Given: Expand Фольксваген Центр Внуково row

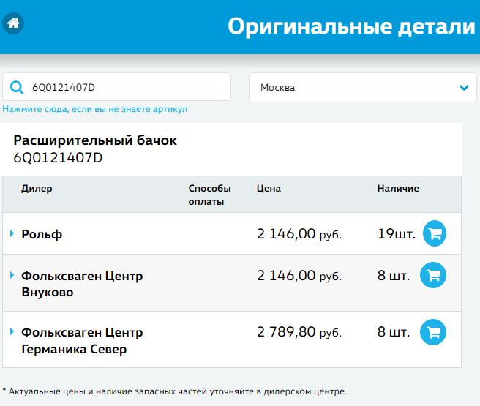Looking at the screenshot, I should click(x=12, y=275).
